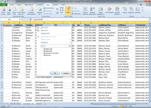Screen dimensions: 151x108
Task: Click the Search box in the filter menu
Action: pyautogui.click(x=55, y=46)
